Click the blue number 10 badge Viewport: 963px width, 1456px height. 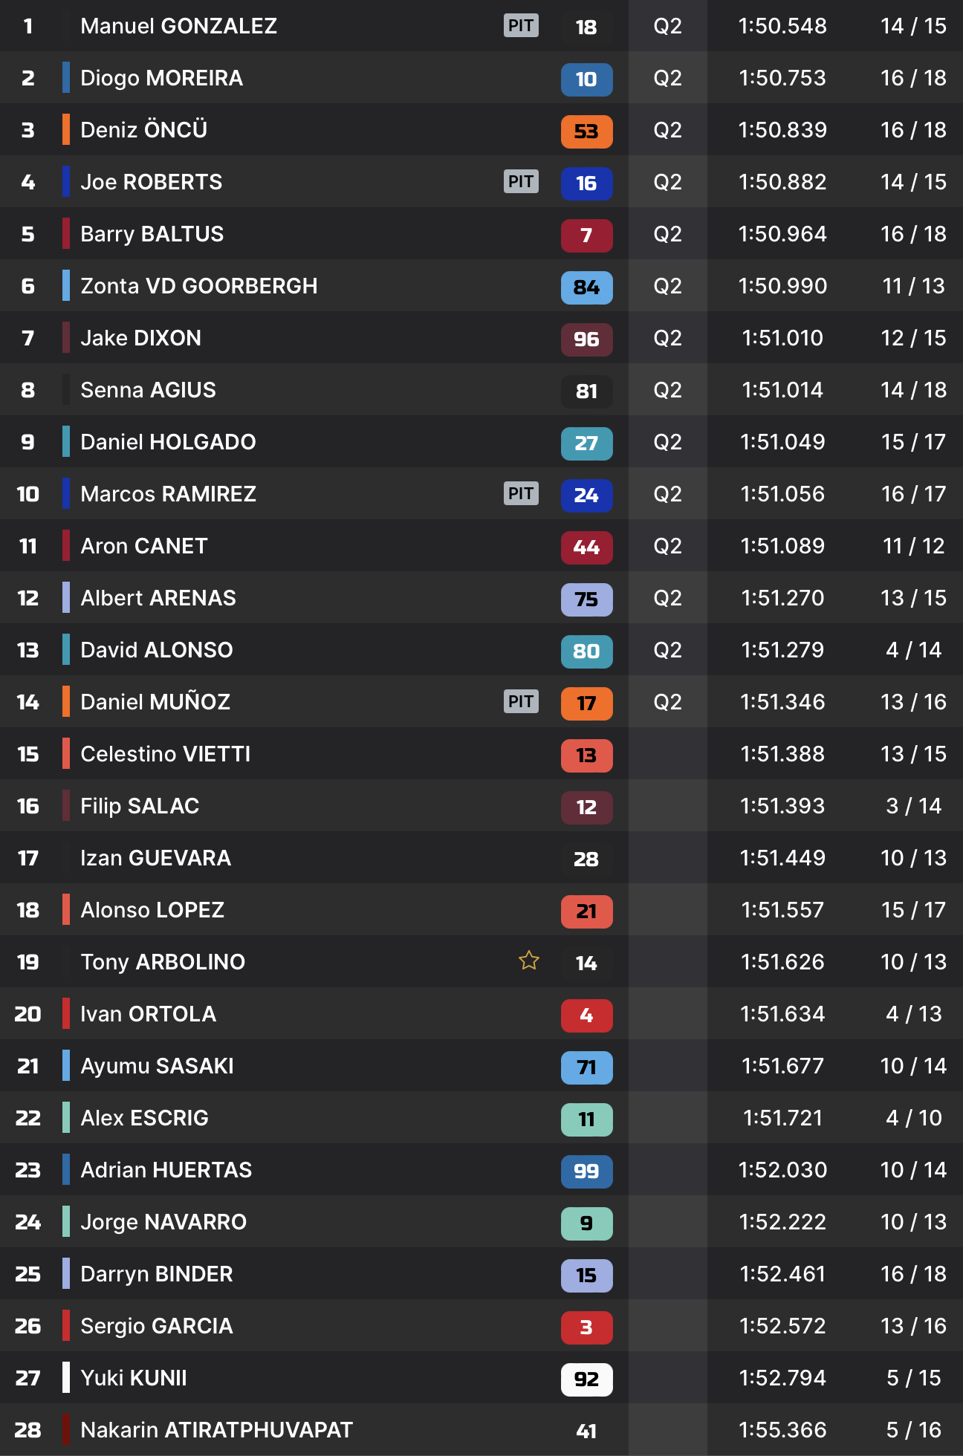586,79
